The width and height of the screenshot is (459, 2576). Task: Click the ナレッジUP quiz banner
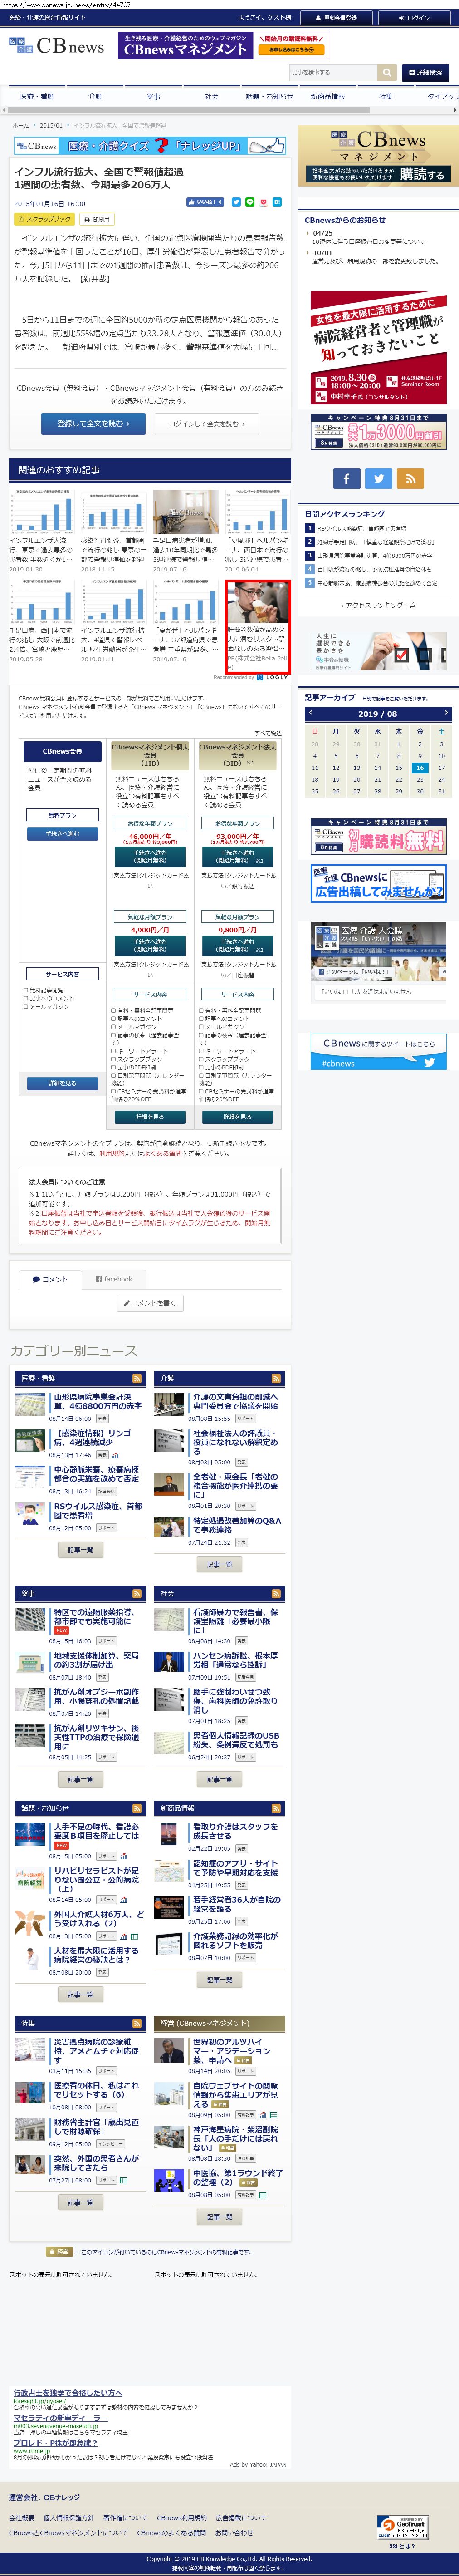tap(149, 146)
